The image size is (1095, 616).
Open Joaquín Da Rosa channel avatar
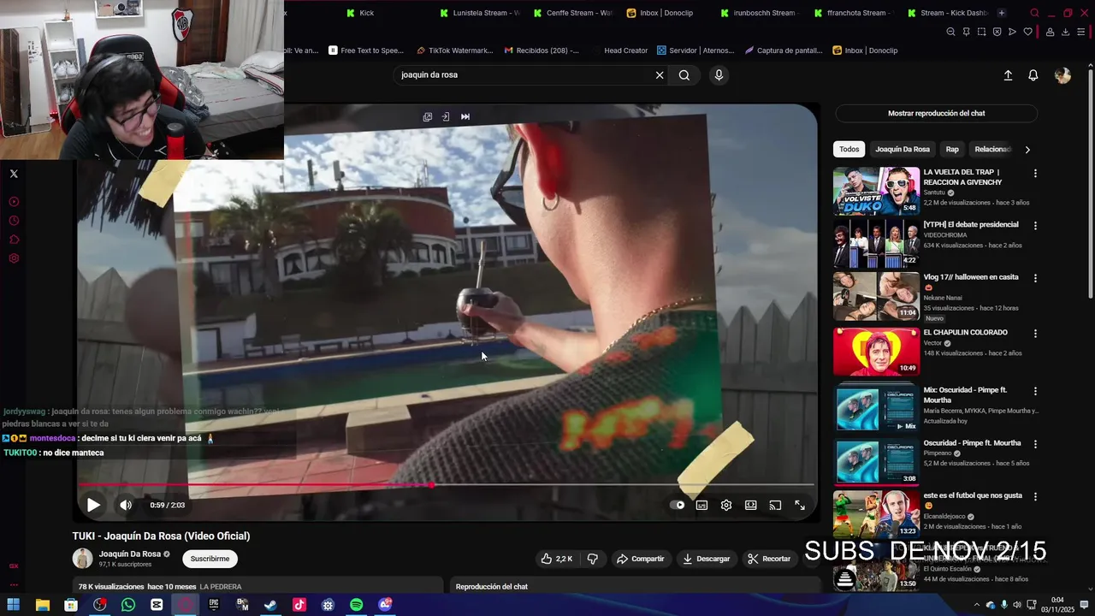pos(82,559)
